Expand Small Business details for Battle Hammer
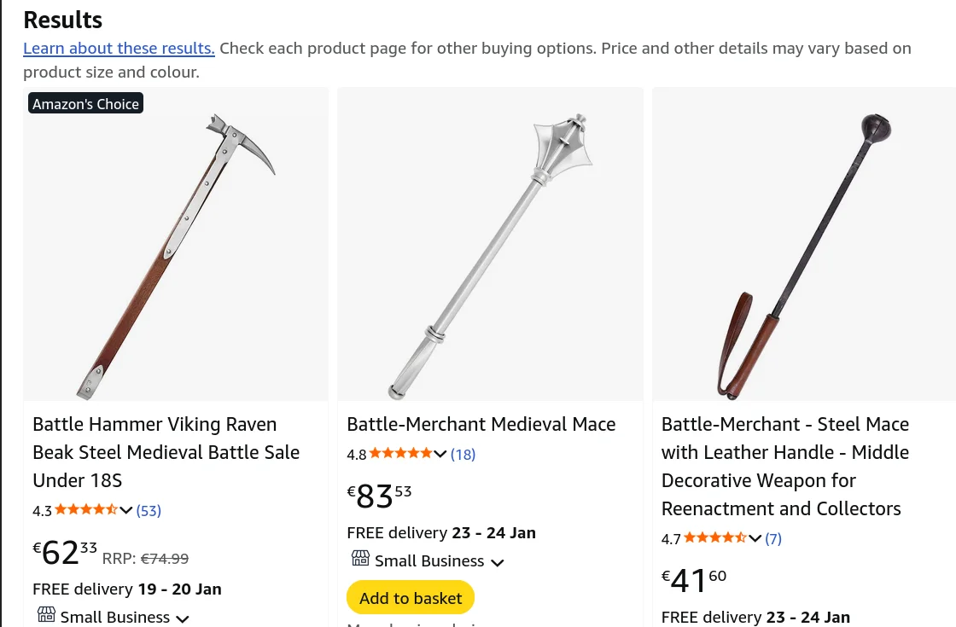The image size is (956, 627). pos(183,618)
